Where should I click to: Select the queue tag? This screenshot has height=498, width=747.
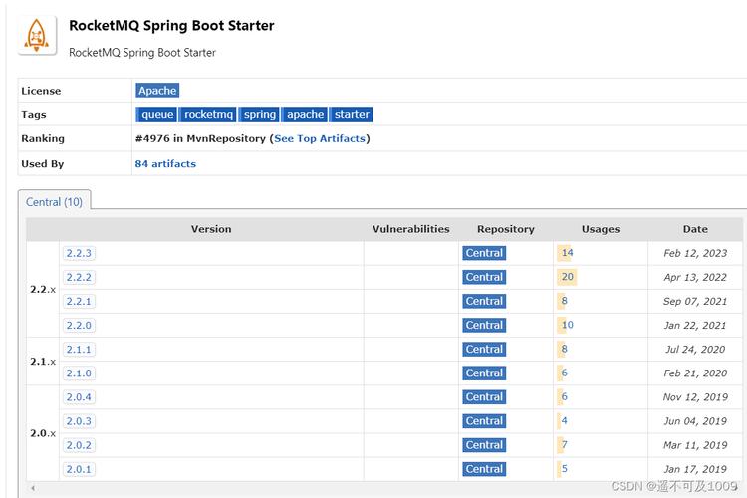[157, 115]
